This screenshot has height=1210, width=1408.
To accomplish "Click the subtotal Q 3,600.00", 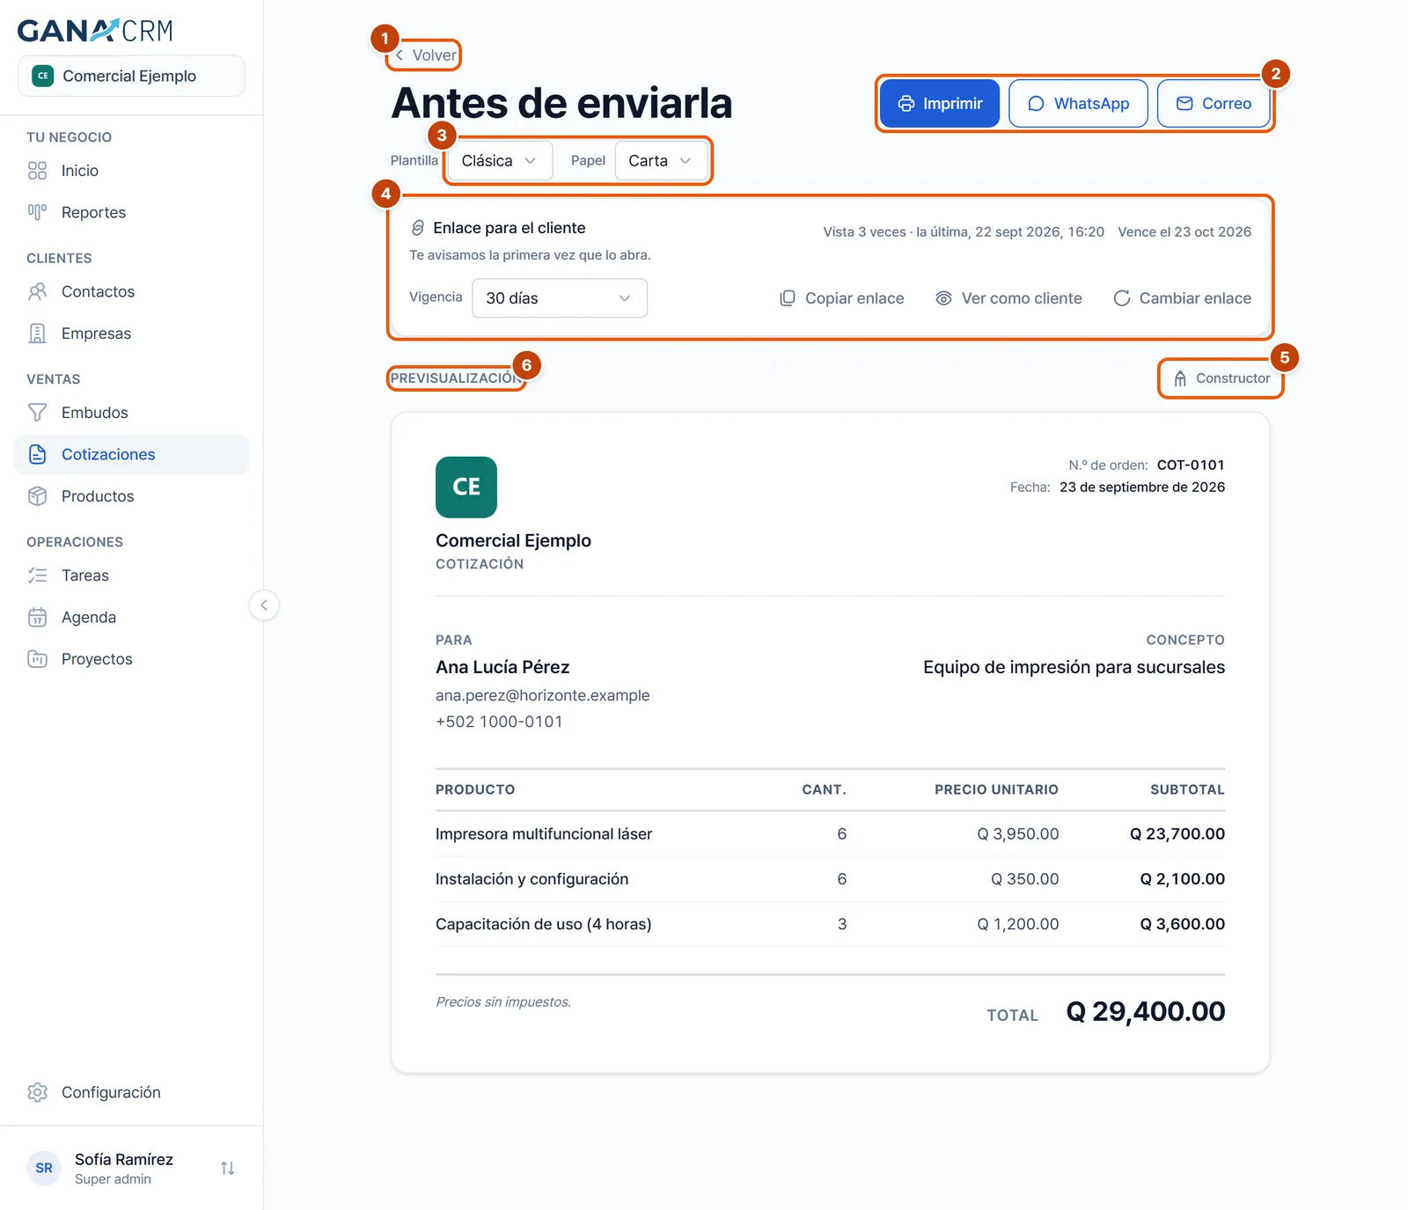I will tap(1182, 924).
